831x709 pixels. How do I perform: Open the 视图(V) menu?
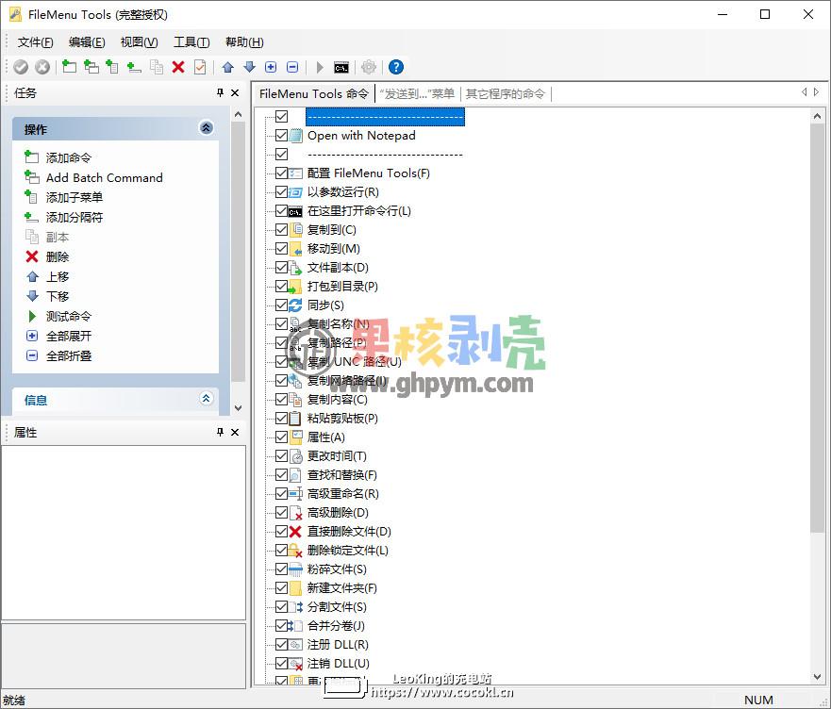pyautogui.click(x=139, y=42)
